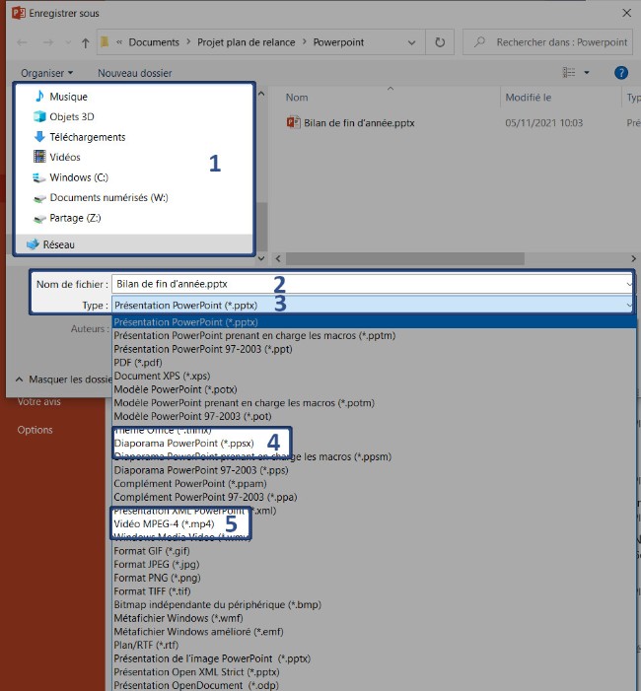Choose Diaporama PowerPoint (*.ppsx) type
The height and width of the screenshot is (691, 641).
click(x=183, y=444)
